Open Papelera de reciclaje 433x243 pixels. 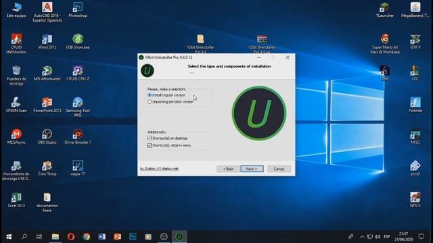(16, 76)
